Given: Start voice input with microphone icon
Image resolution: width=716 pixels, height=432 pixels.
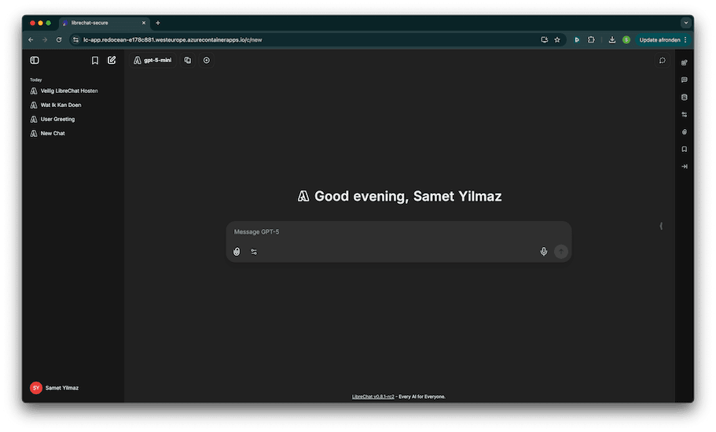Looking at the screenshot, I should click(x=543, y=252).
